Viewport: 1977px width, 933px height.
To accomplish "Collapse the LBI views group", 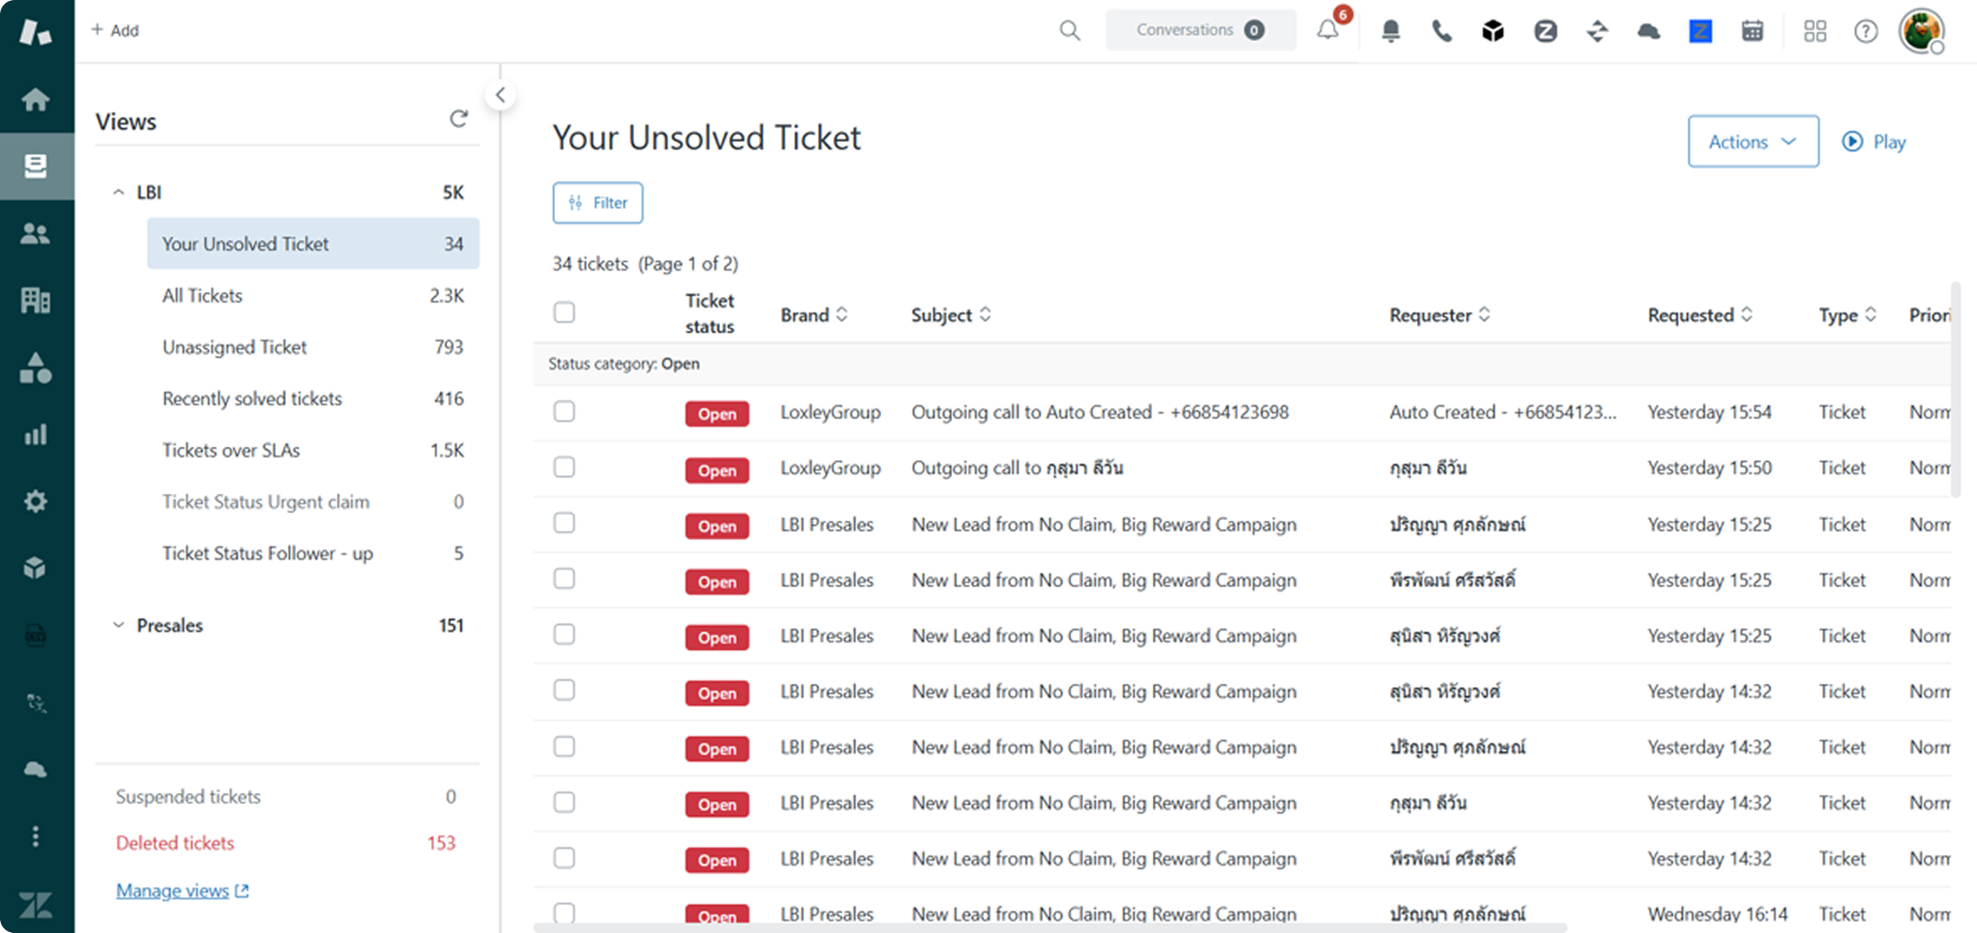I will 119,192.
